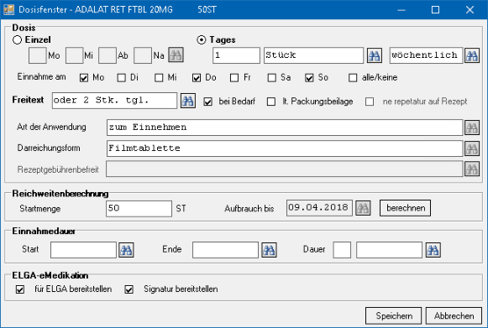Screen dimensions: 488x328
Task: Click the Dauer unit text field
Action: [x=389, y=250]
